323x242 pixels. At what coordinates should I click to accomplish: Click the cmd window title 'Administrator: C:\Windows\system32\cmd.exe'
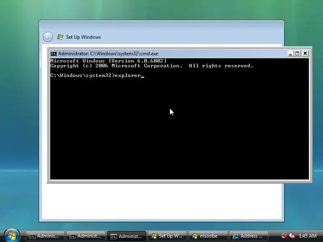coord(108,54)
